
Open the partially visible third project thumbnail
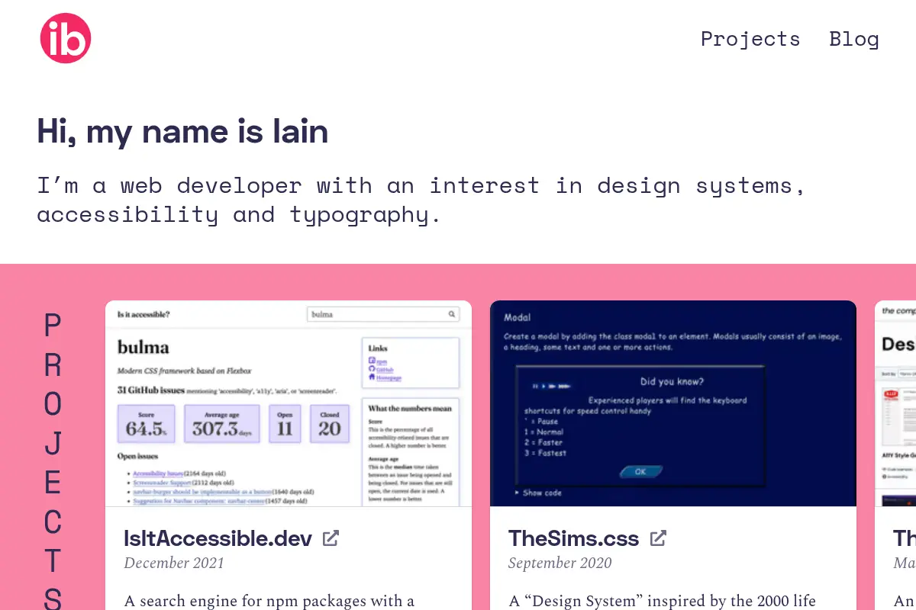click(x=895, y=403)
